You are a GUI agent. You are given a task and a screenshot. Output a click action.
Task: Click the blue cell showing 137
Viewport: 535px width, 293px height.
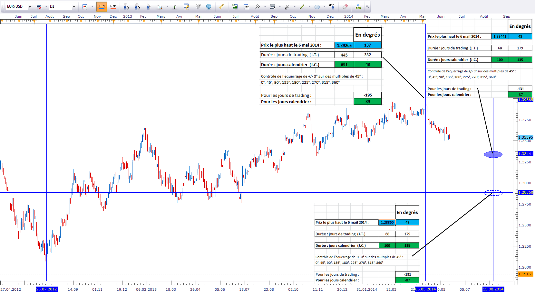click(x=368, y=45)
